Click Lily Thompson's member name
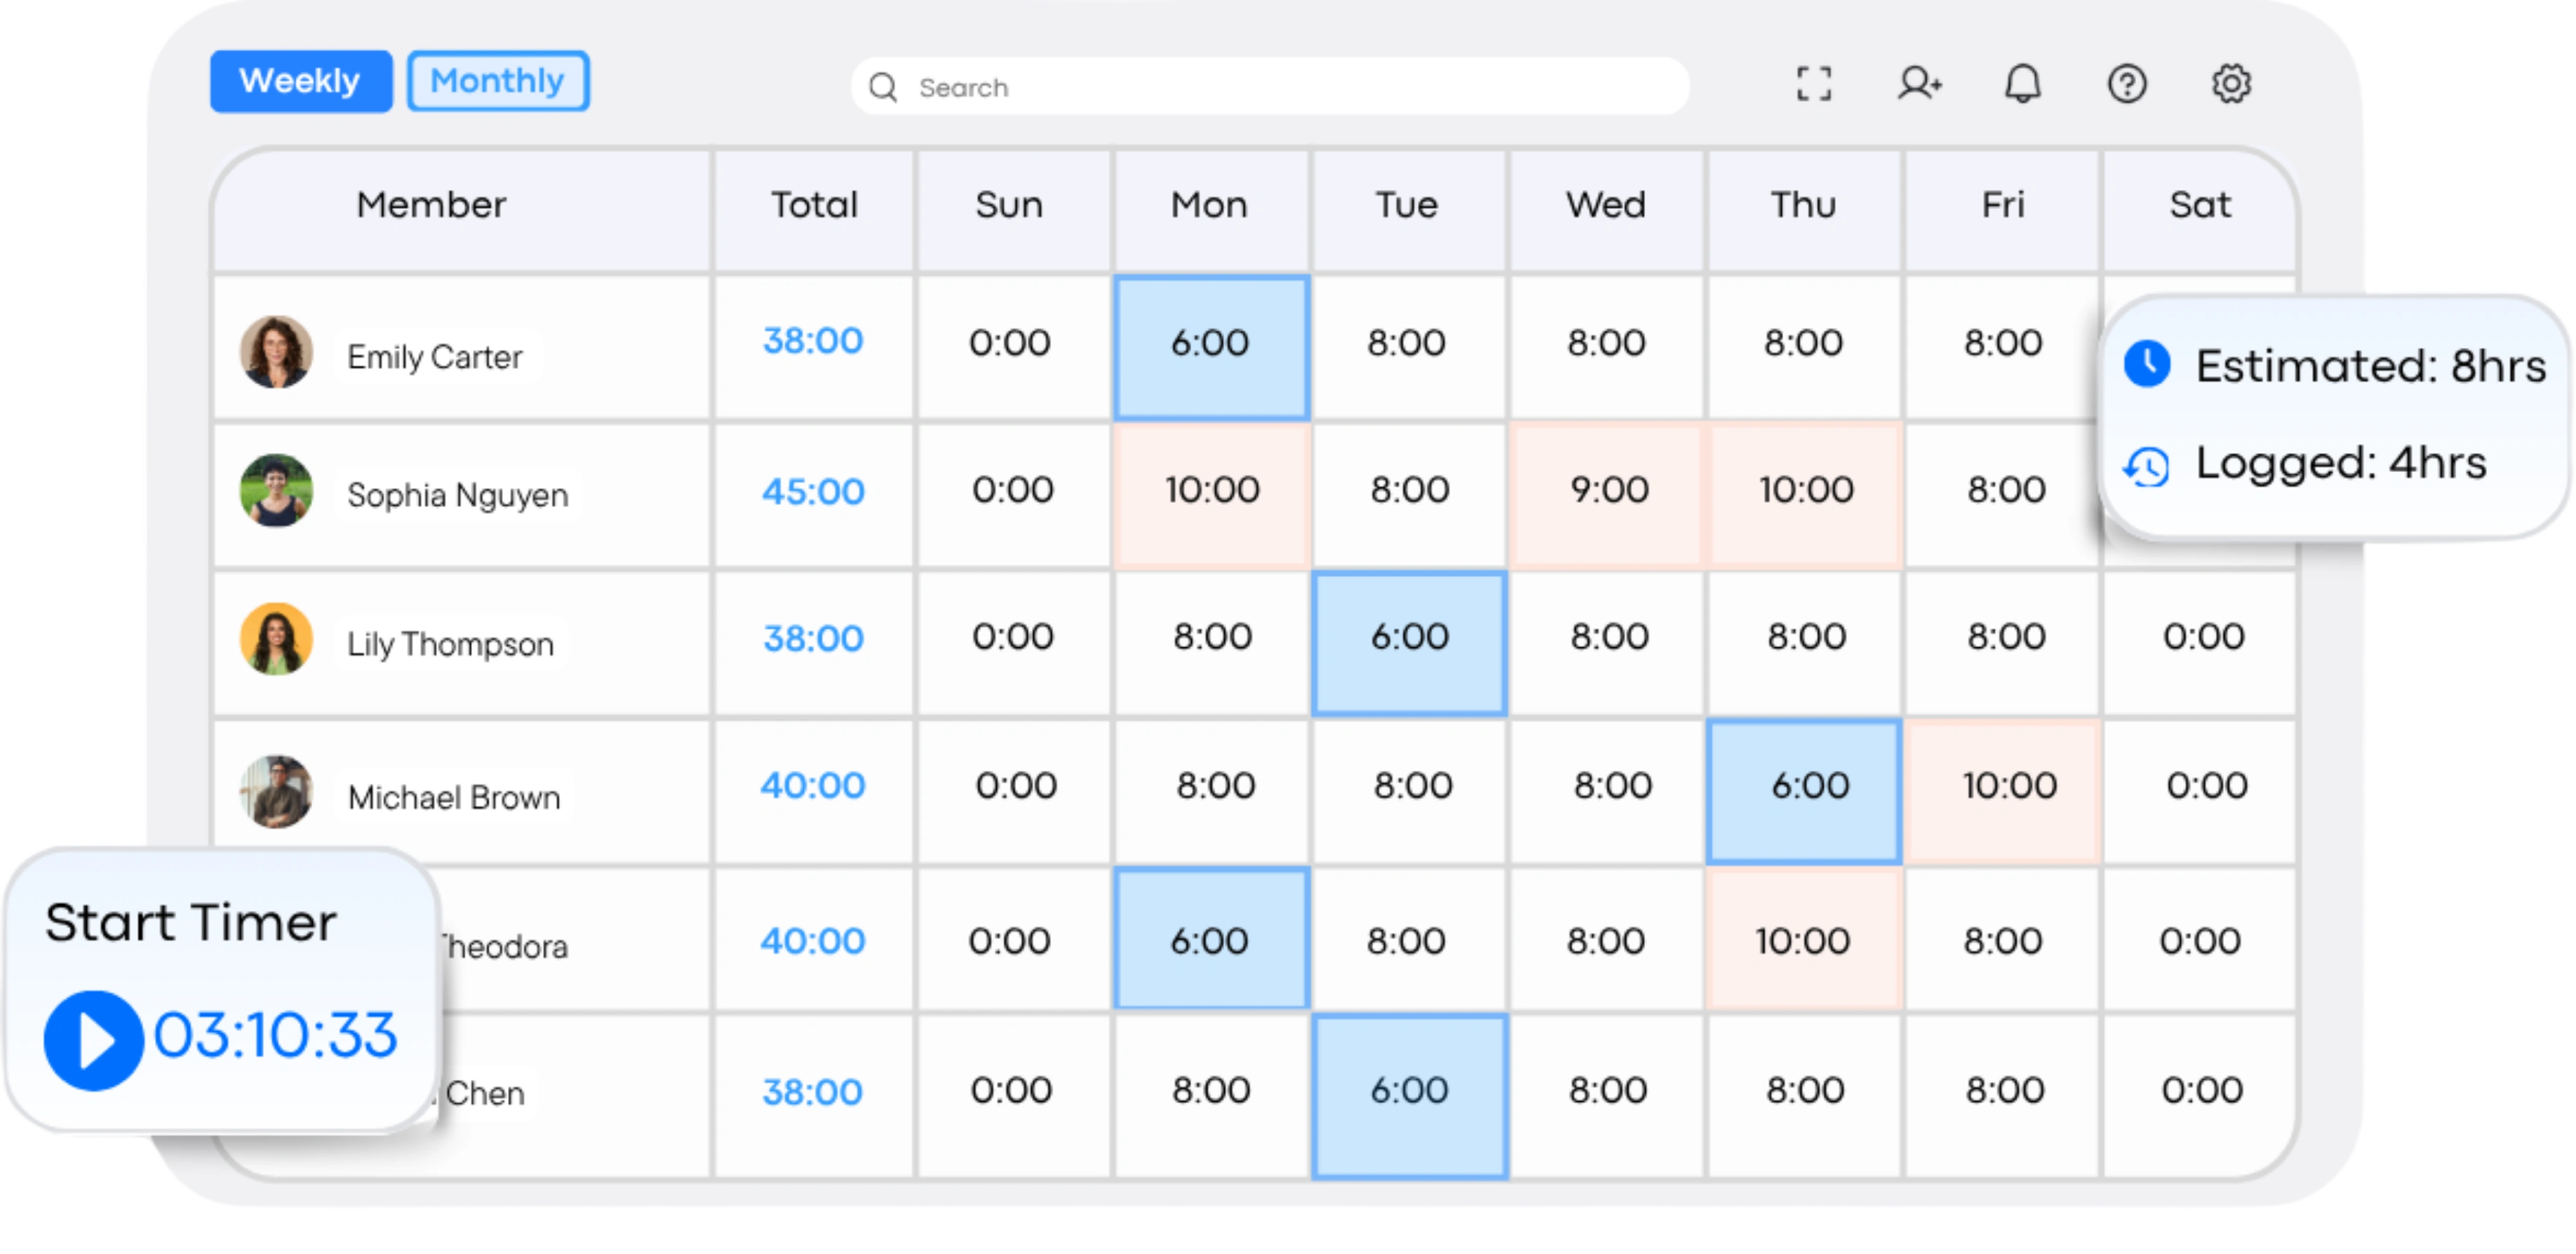Viewport: 2576px width, 1254px height. [x=450, y=644]
